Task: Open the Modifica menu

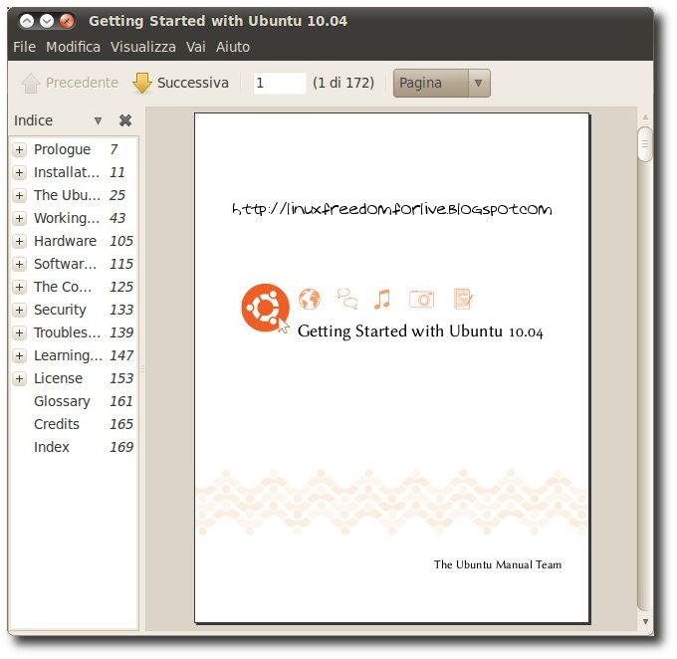Action: pos(73,47)
